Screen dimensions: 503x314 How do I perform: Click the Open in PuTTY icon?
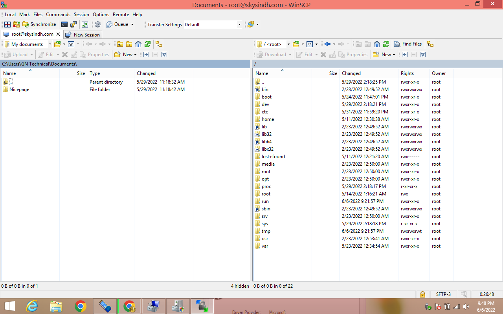tap(73, 24)
